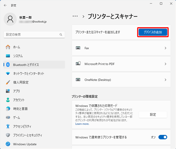
Task: Open the Learn more link
Action: tap(82, 124)
